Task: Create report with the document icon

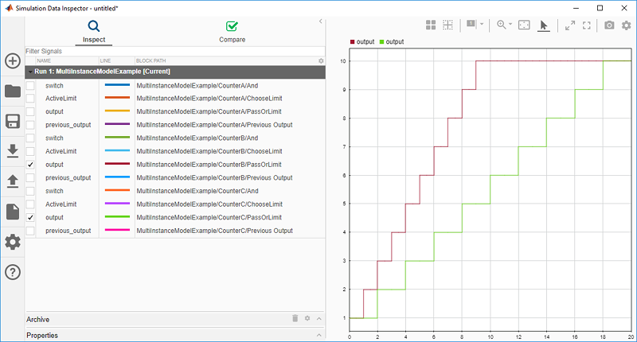Action: (13, 212)
